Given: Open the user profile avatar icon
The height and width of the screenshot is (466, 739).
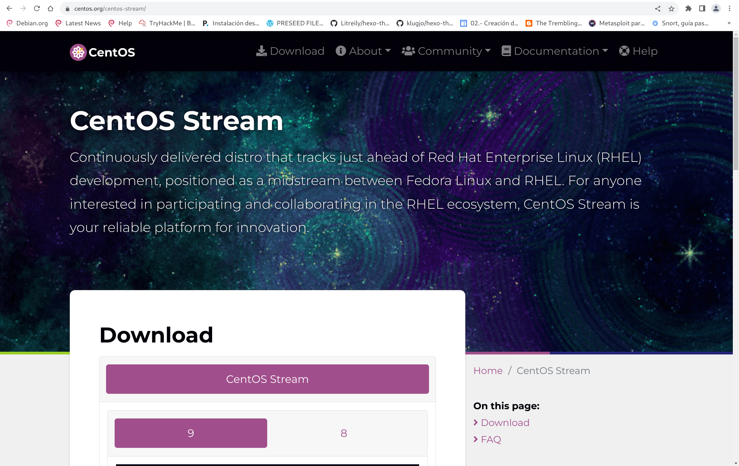Looking at the screenshot, I should click(716, 9).
